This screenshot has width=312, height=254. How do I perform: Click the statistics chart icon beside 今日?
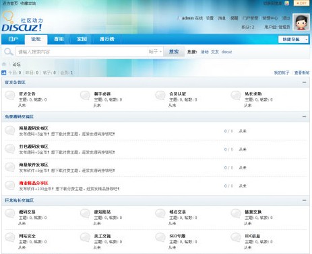4,73
